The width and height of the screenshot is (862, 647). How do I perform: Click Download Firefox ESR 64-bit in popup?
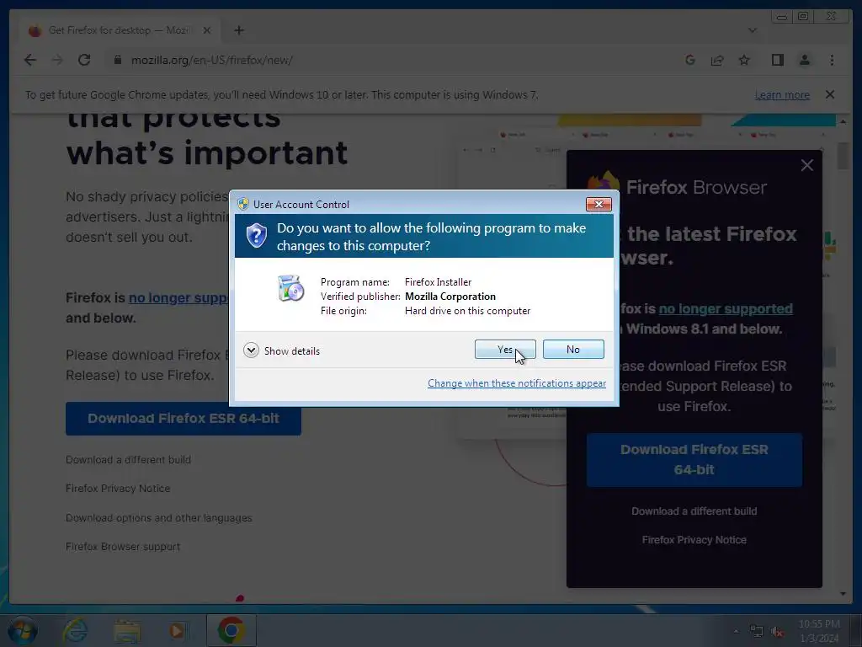(694, 459)
